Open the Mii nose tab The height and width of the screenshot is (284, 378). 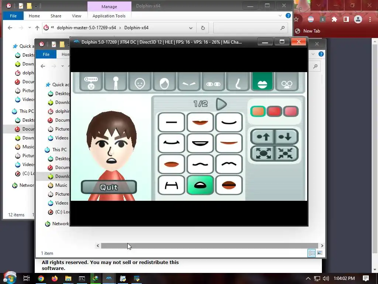238,82
